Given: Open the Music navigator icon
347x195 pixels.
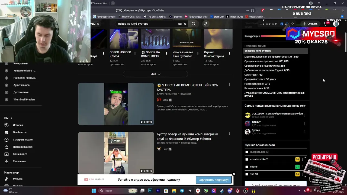Looking at the screenshot, I should 7,179.
